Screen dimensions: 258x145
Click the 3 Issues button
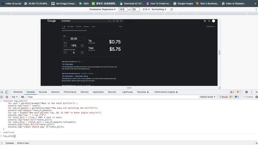pyautogui.click(x=229, y=97)
